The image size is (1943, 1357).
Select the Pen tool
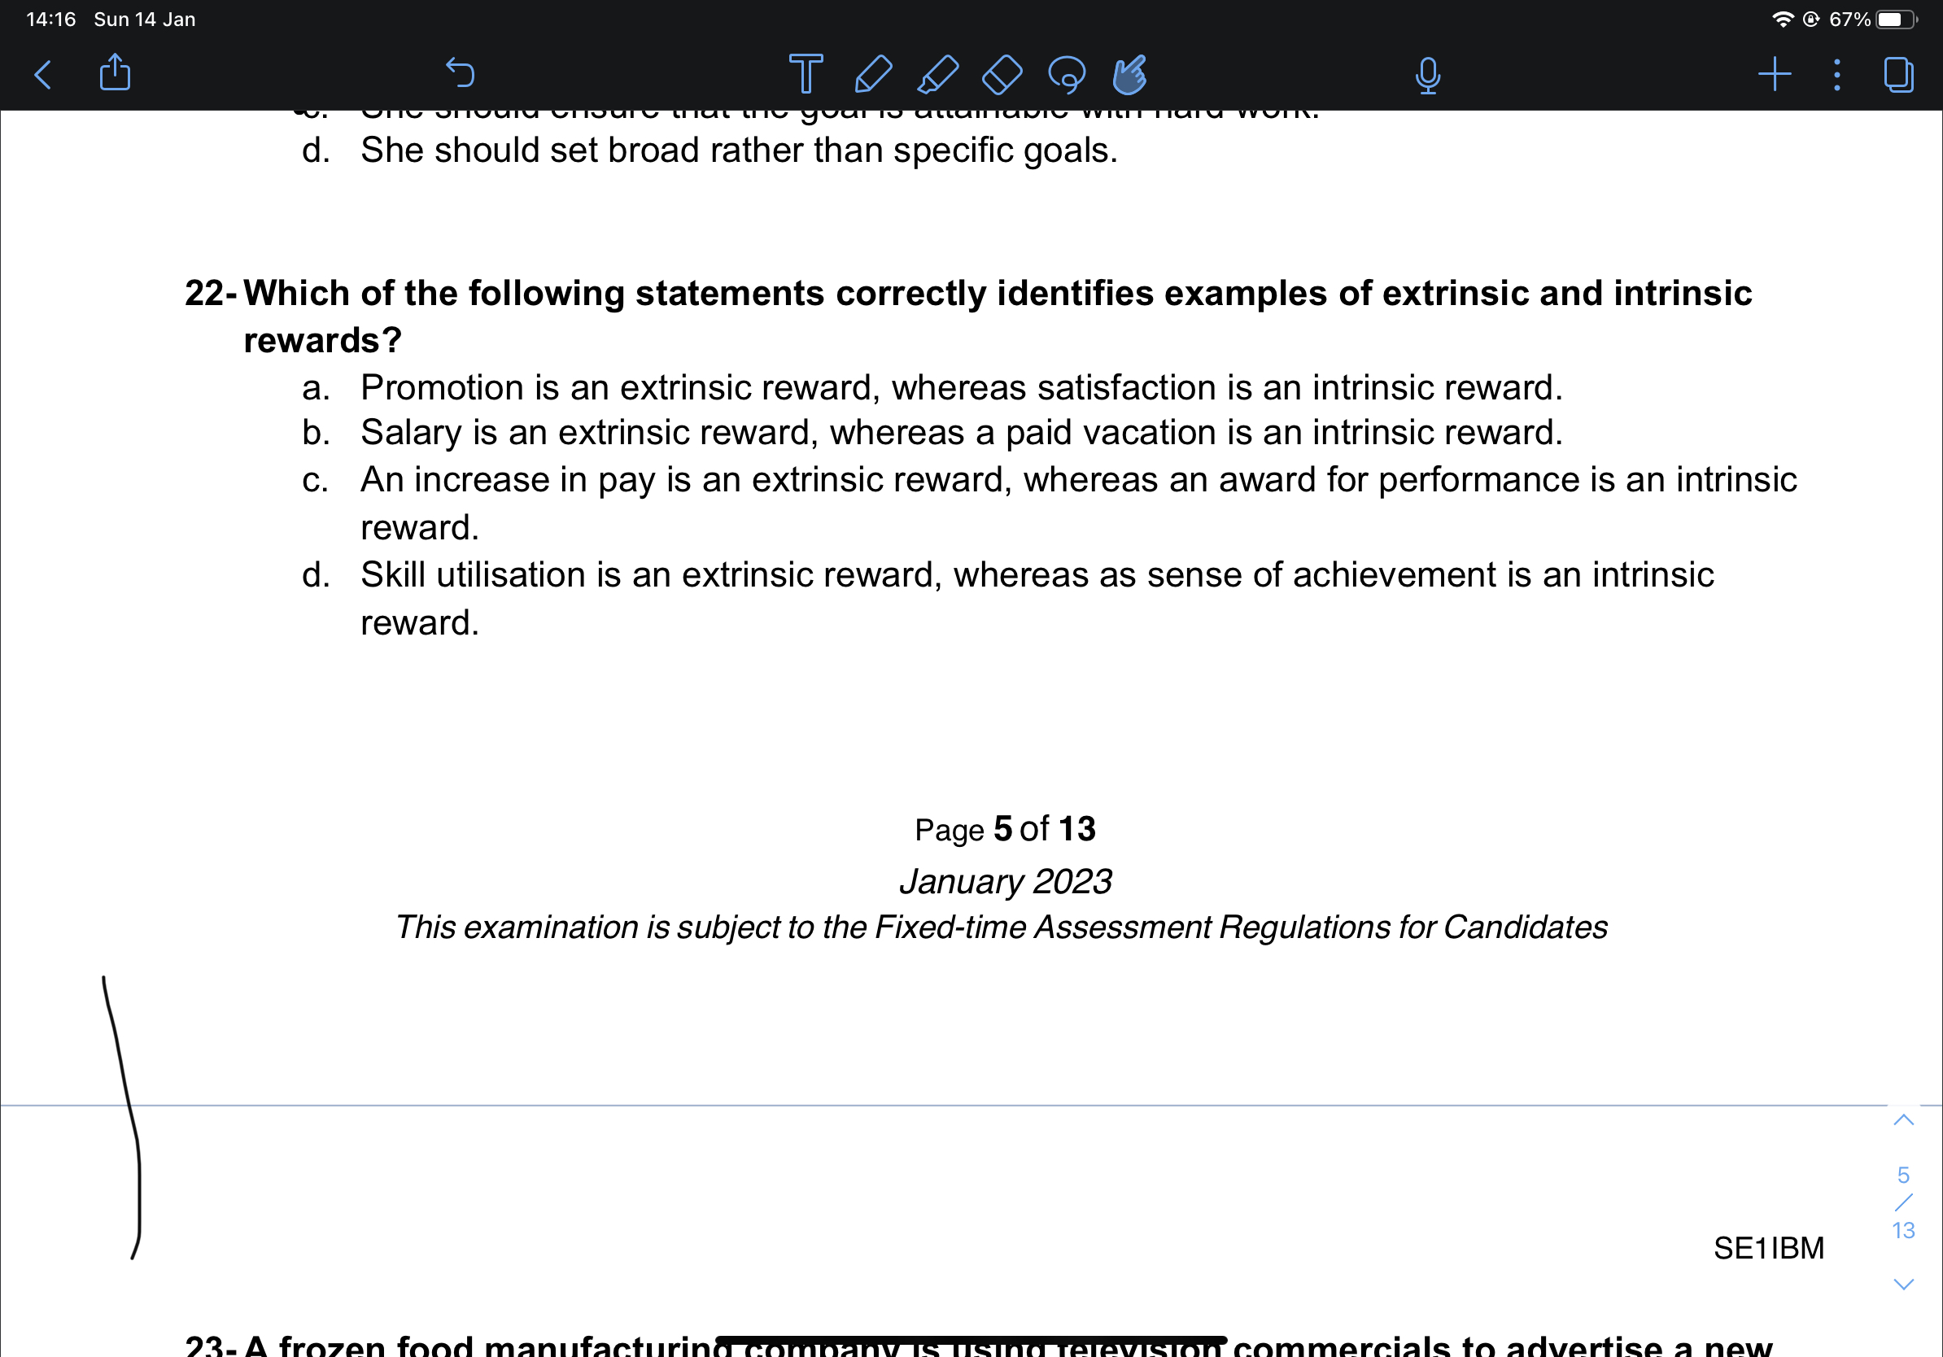tap(872, 75)
